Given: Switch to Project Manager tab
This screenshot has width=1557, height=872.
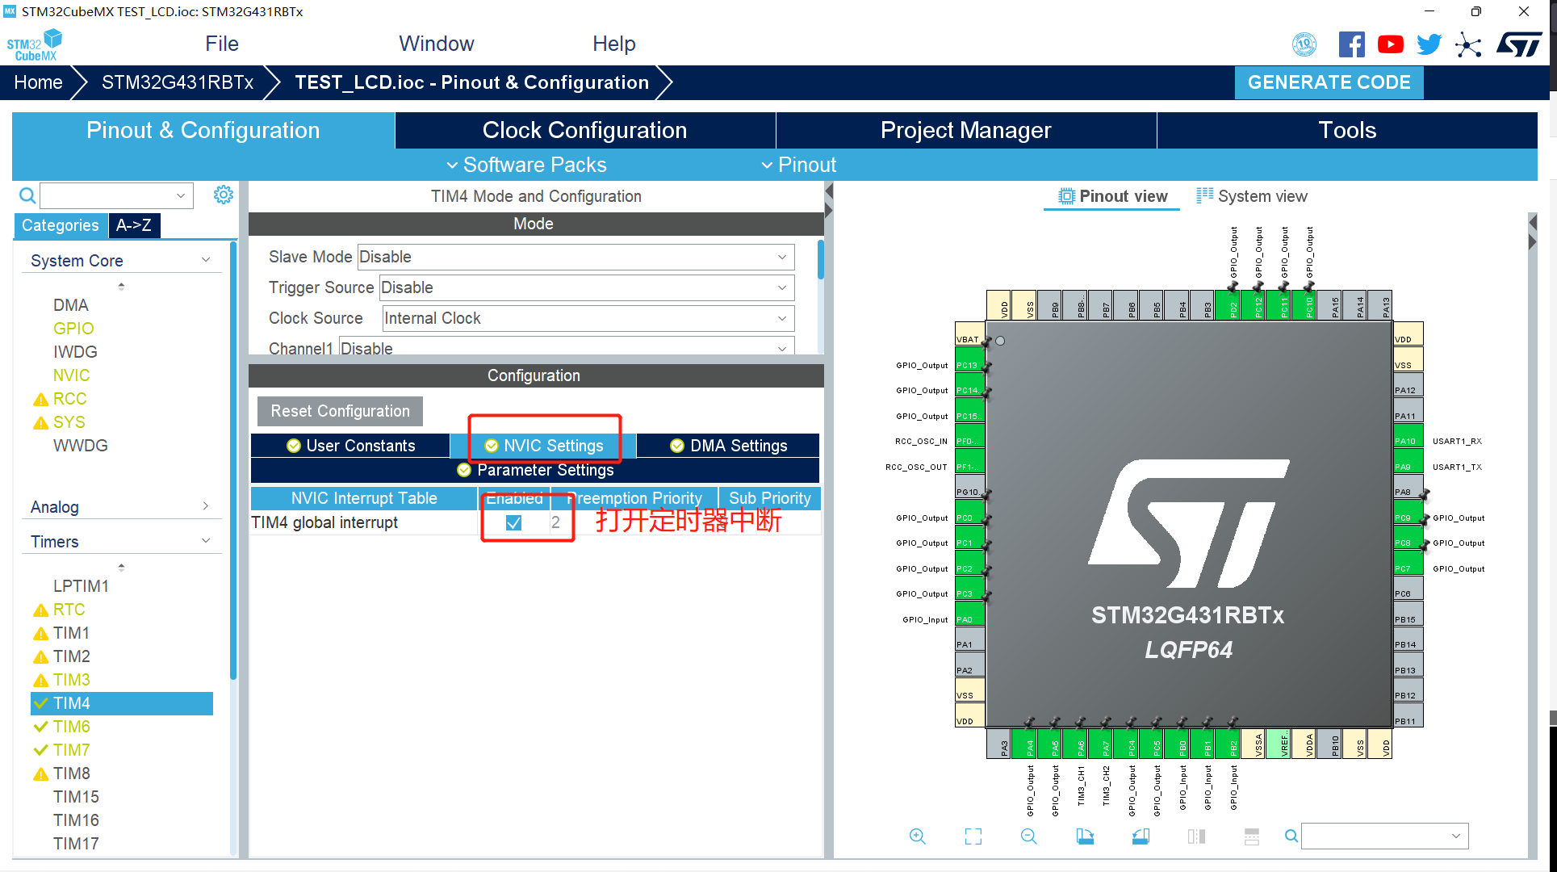Looking at the screenshot, I should (966, 130).
